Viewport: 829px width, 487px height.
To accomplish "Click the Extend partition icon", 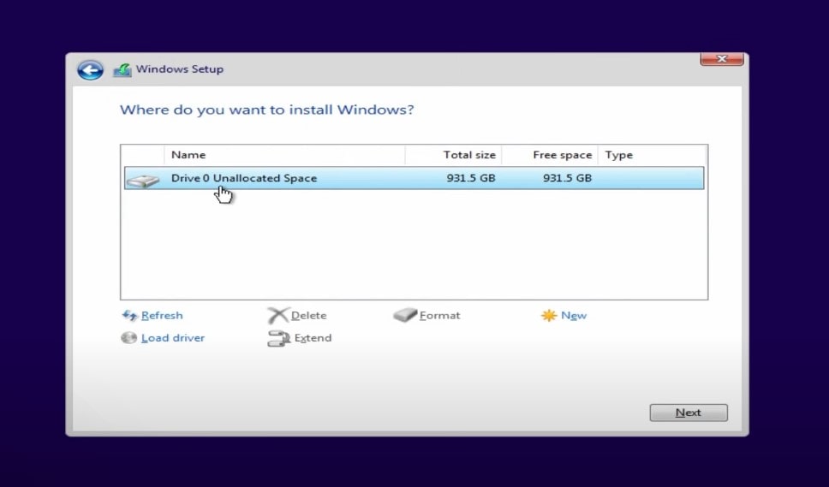I will (x=278, y=338).
